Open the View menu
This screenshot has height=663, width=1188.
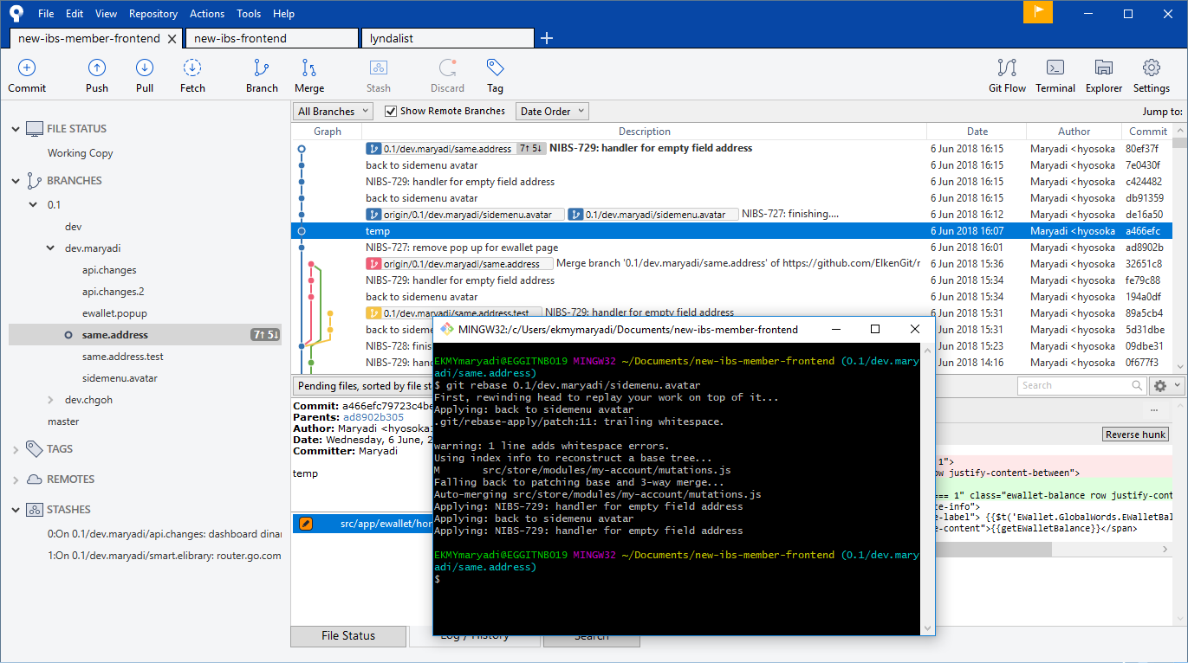(106, 14)
